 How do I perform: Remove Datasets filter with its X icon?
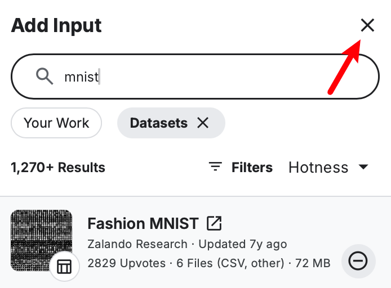tap(203, 123)
